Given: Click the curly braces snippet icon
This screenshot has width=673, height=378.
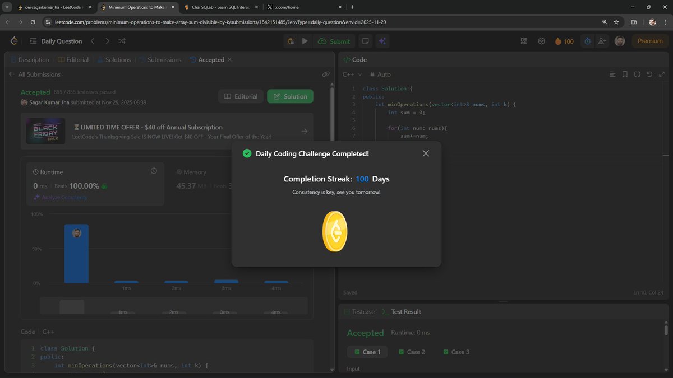Looking at the screenshot, I should [637, 74].
